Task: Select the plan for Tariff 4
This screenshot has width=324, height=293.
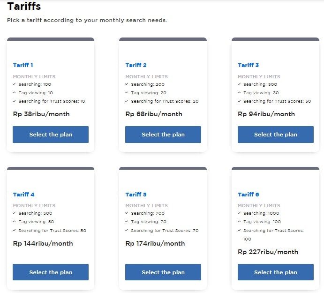Action: point(51,272)
